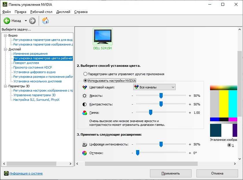Image resolution: width=243 pixels, height=180 pixels.
Task: Open Регулировка параметров изображения для видео task
Action: (43, 45)
